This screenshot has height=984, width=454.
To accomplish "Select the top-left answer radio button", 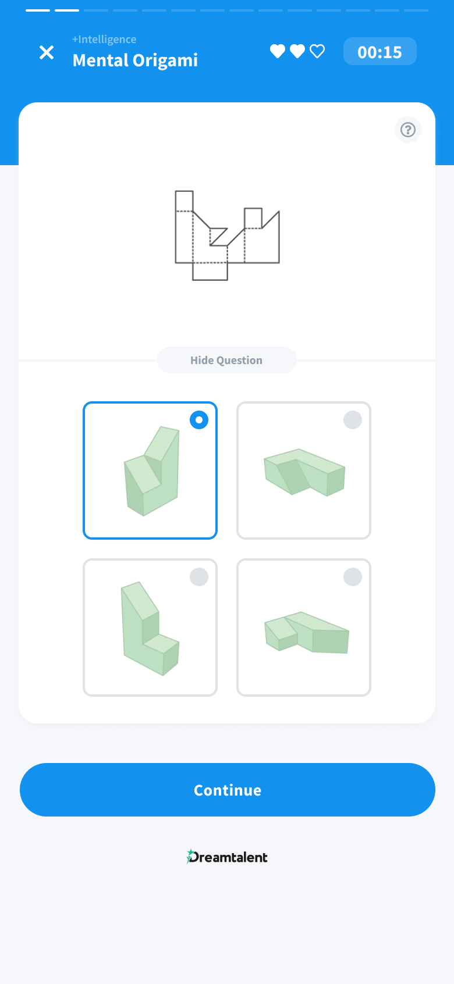I will [199, 420].
